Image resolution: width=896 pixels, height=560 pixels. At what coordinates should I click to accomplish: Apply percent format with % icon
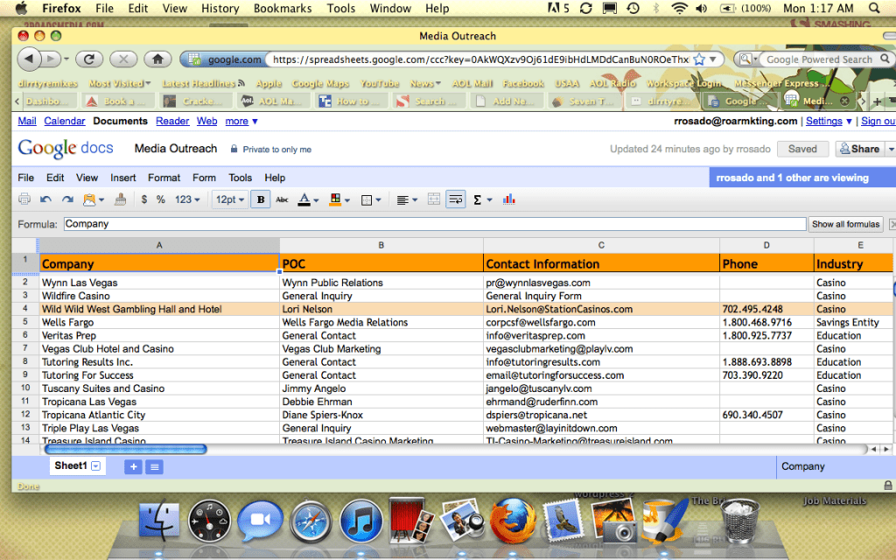click(161, 199)
